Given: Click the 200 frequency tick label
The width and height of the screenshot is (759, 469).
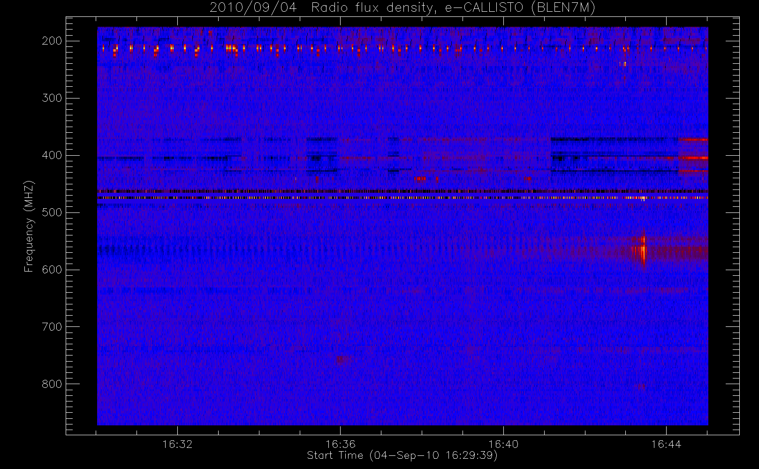Looking at the screenshot, I should [x=52, y=41].
